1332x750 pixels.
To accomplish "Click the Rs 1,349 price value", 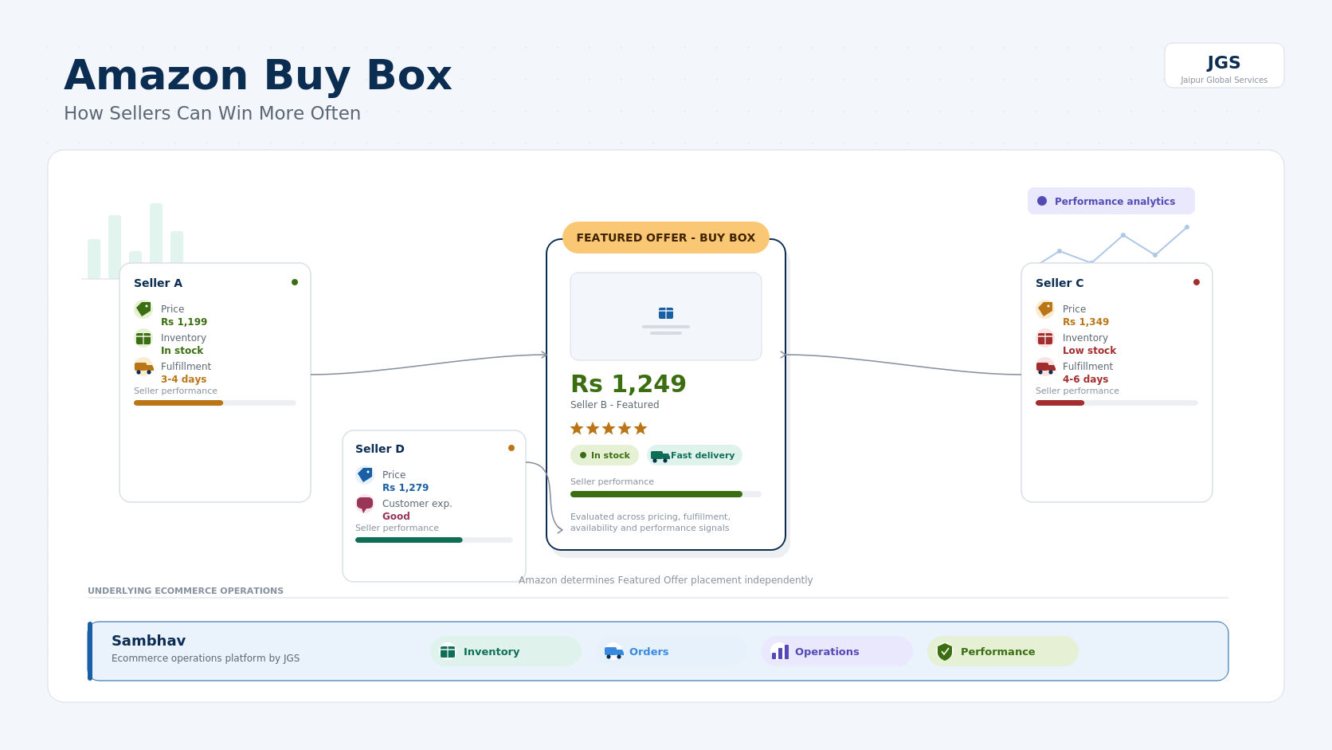I will click(x=1086, y=322).
